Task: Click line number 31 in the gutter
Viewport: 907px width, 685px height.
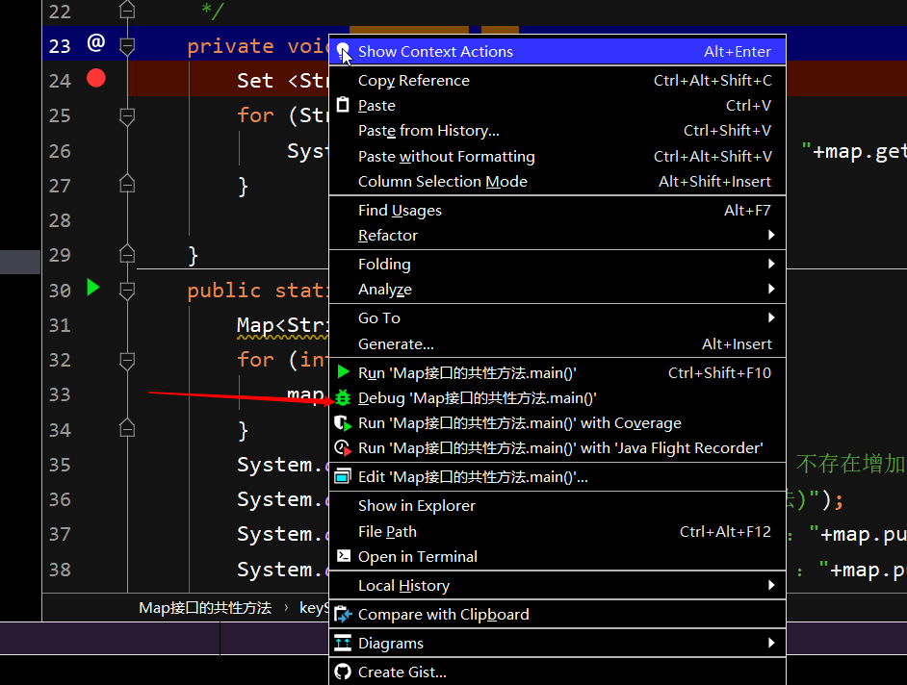Action: 60,325
